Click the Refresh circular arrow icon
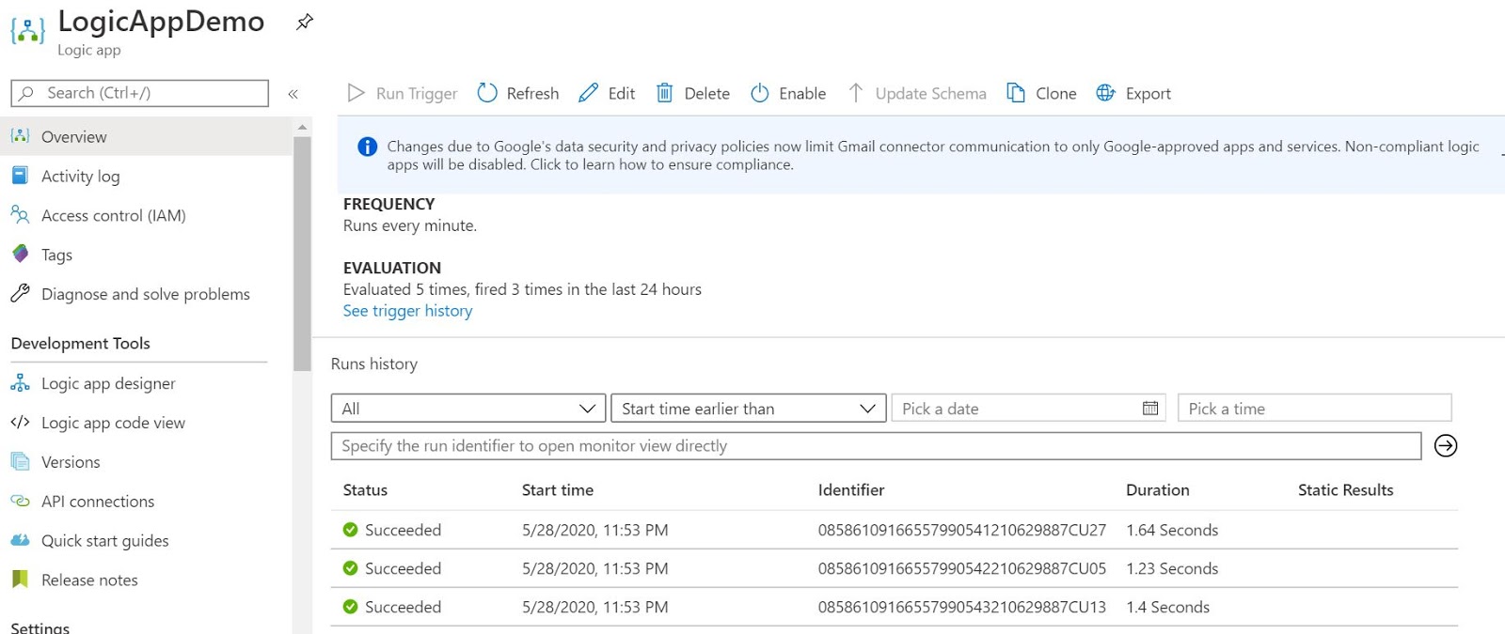Viewport: 1505px width, 634px height. click(487, 93)
